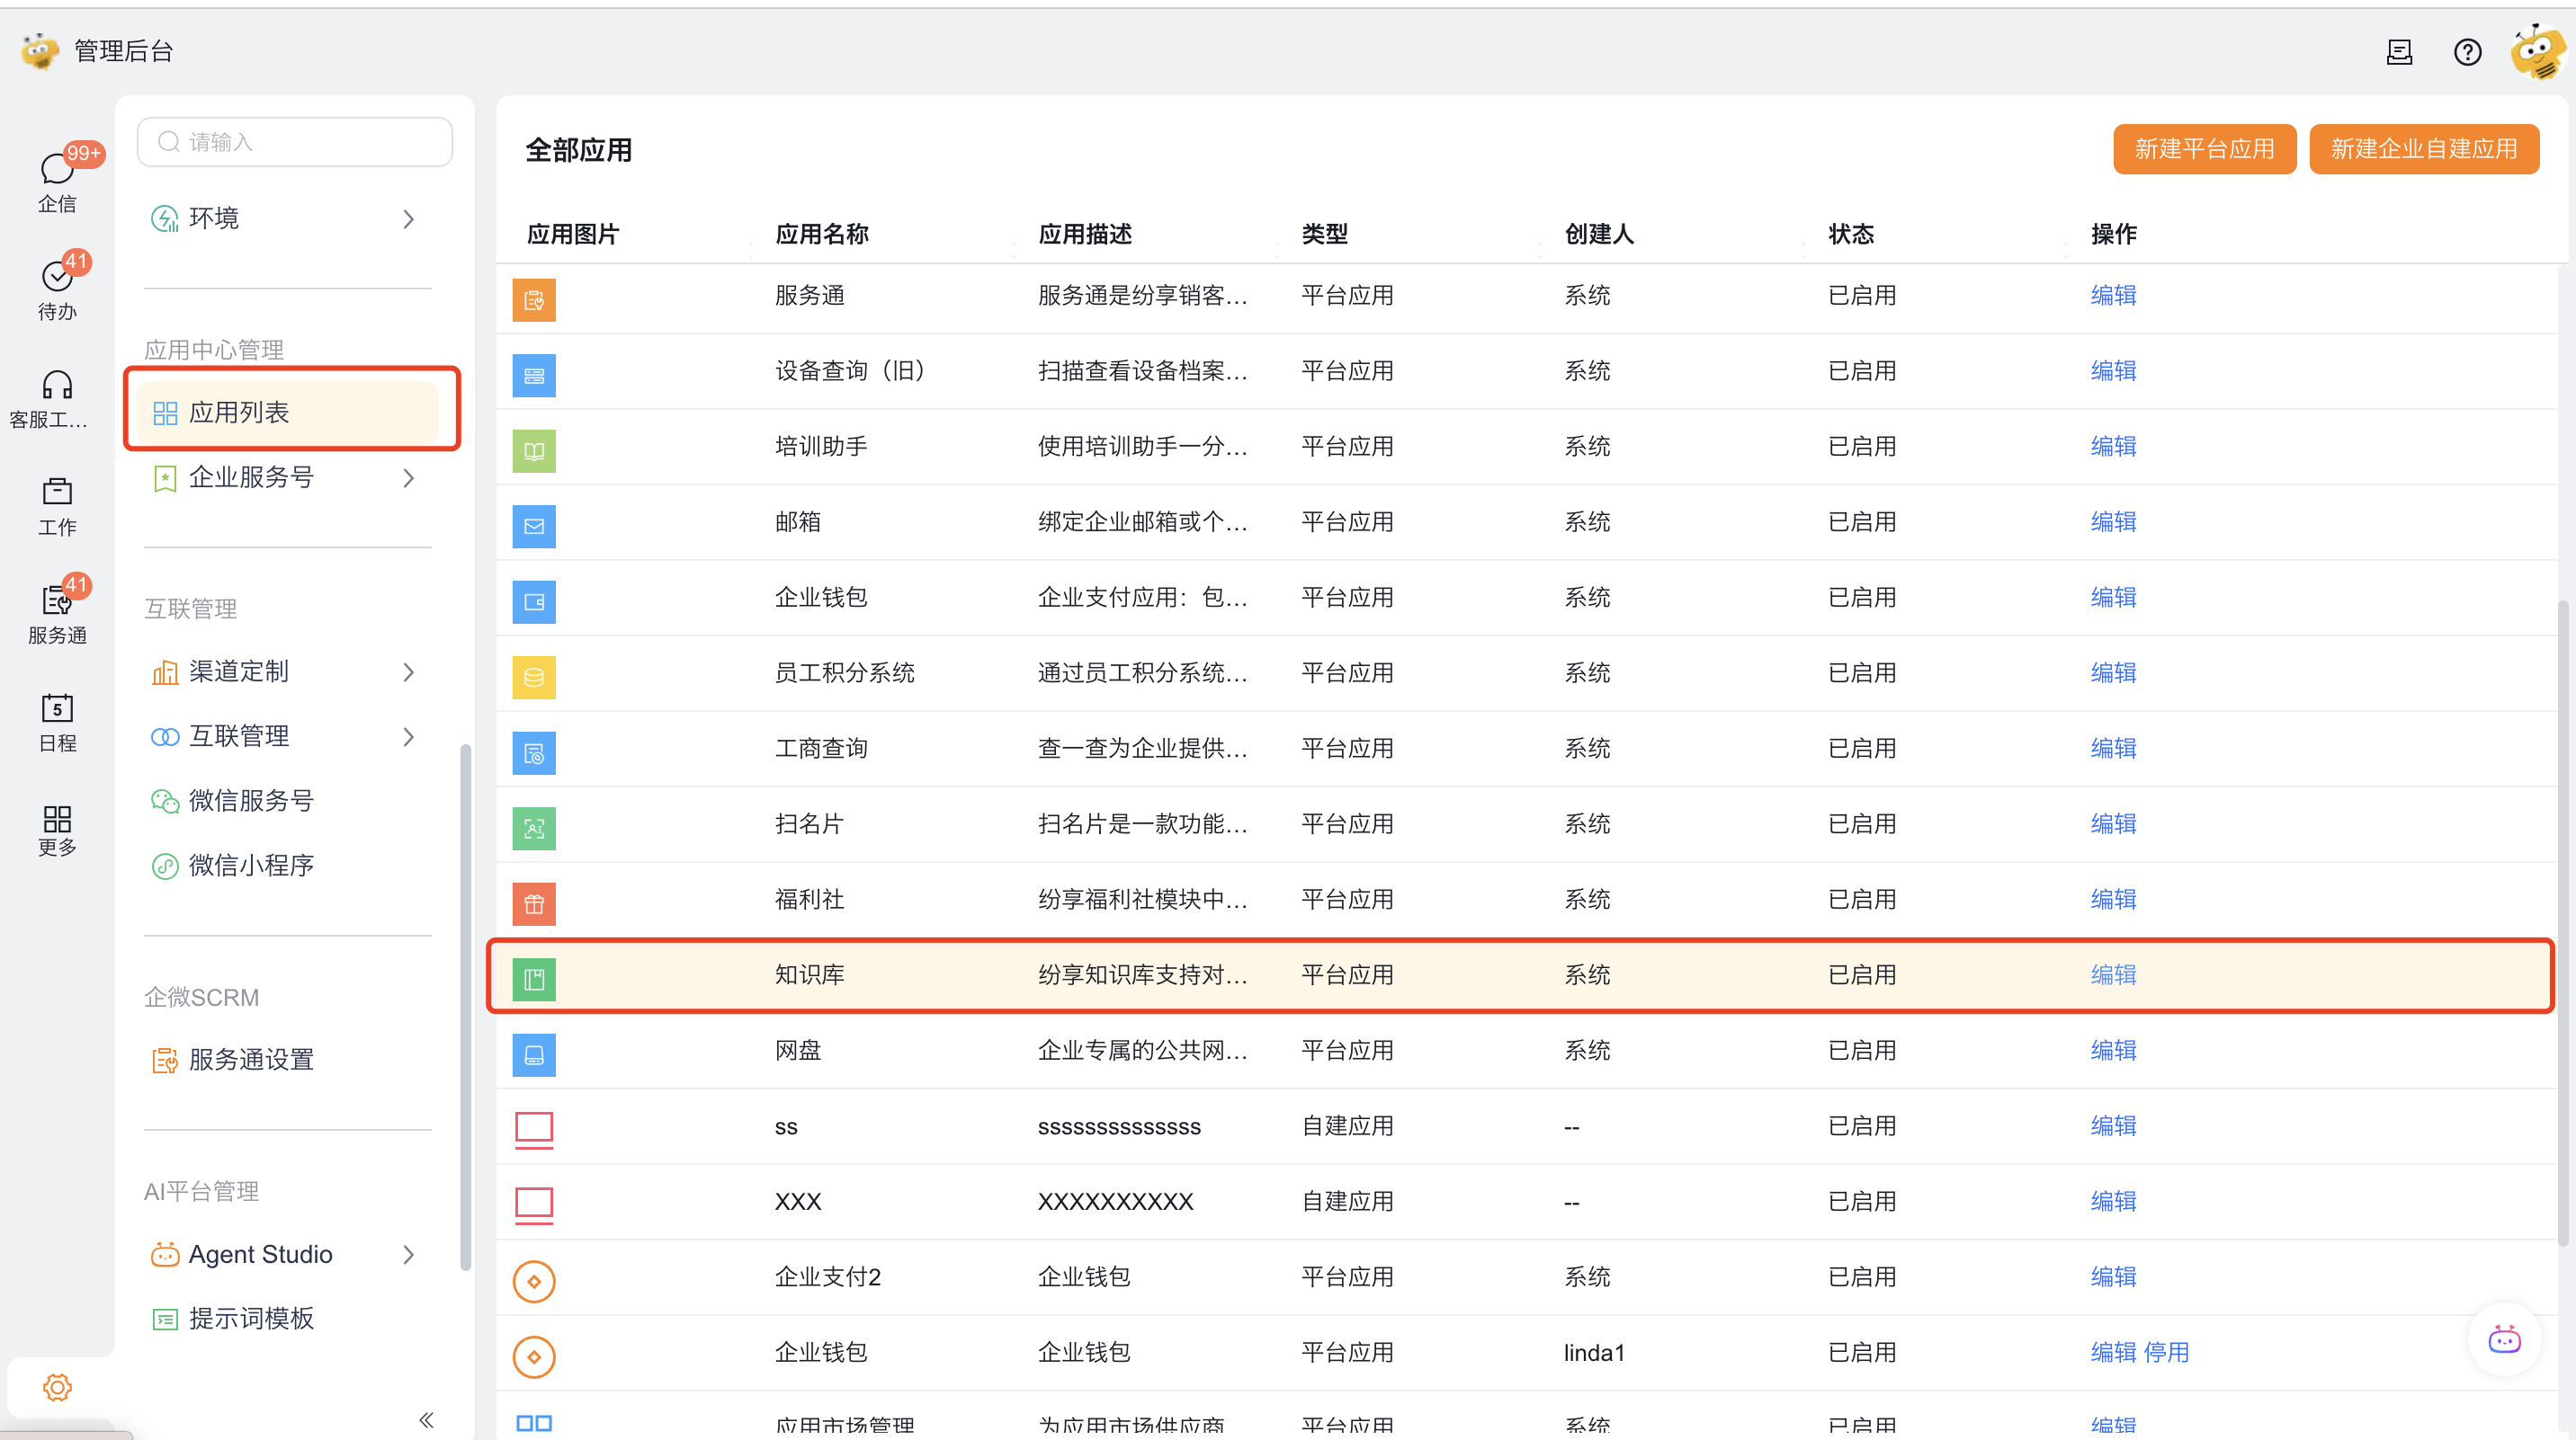The image size is (2576, 1440).
Task: Click the sidebar menu vertical scrollbar
Action: click(465, 1008)
